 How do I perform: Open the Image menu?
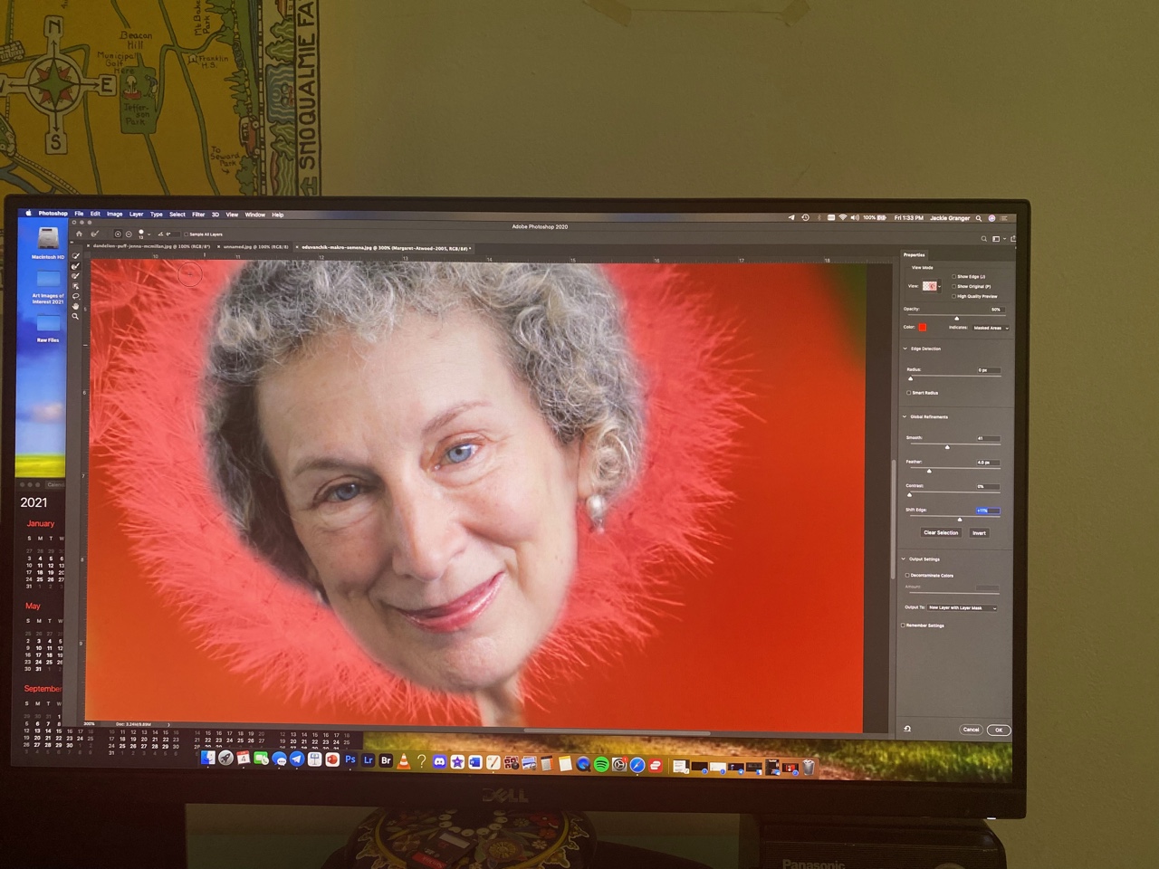pyautogui.click(x=114, y=215)
